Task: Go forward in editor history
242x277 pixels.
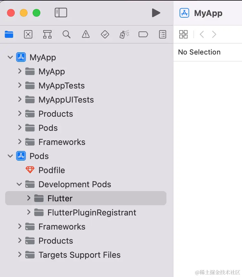Action: click(x=214, y=34)
